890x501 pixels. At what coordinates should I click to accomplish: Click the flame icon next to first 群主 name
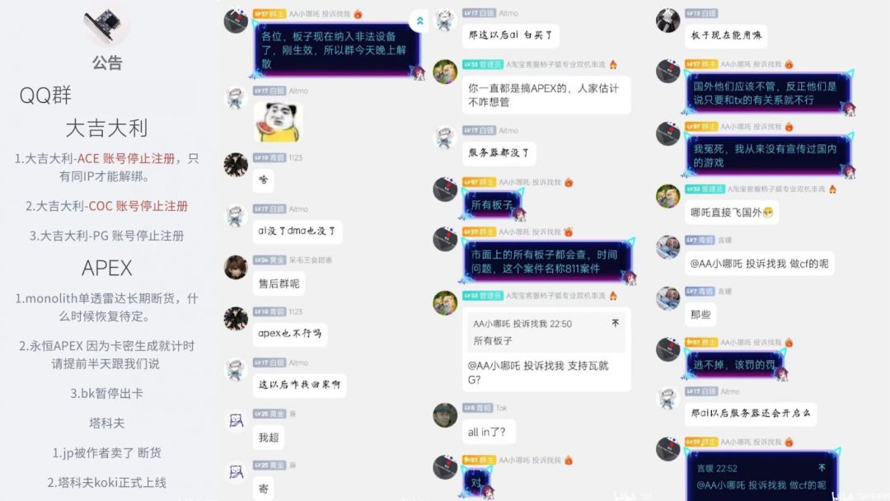[358, 14]
